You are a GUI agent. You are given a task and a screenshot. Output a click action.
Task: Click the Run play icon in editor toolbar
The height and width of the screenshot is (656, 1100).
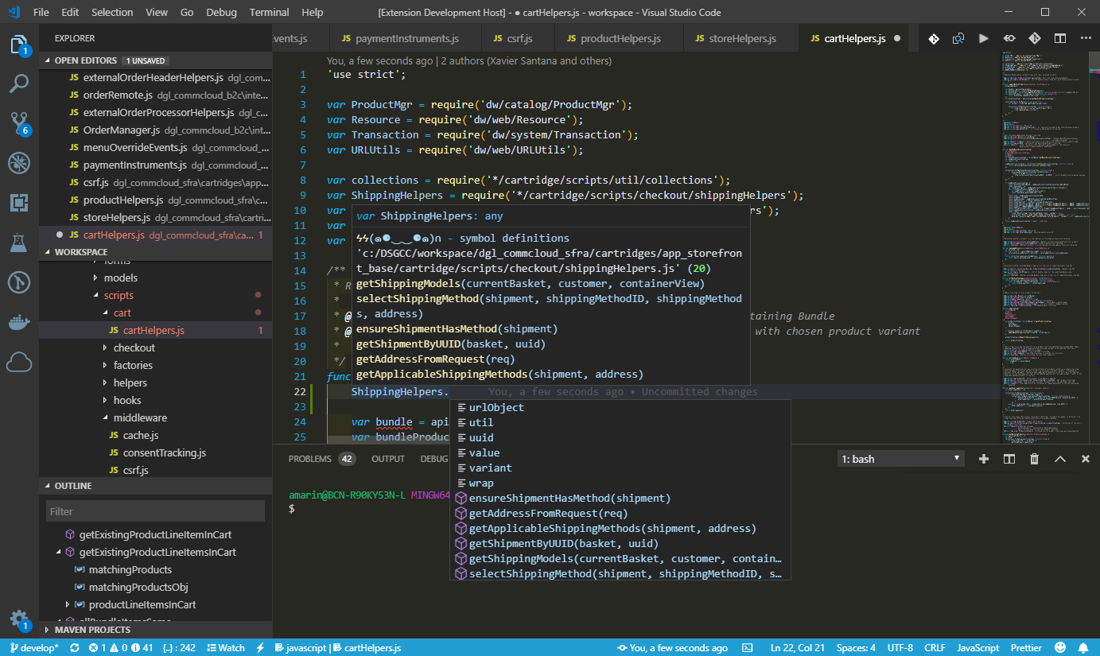point(984,38)
